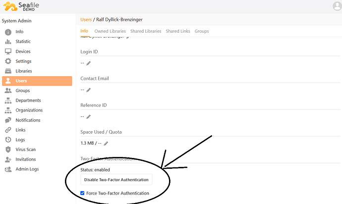Edit Contact Email with pencil icon
Screen dimensions: 342x204
88,90
